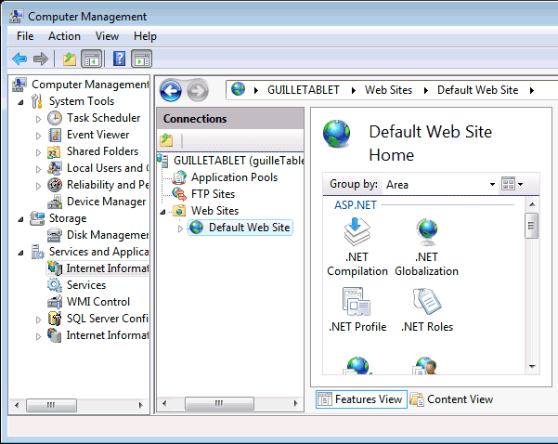
Task: Click Web Sites in the address breadcrumb
Action: point(388,90)
